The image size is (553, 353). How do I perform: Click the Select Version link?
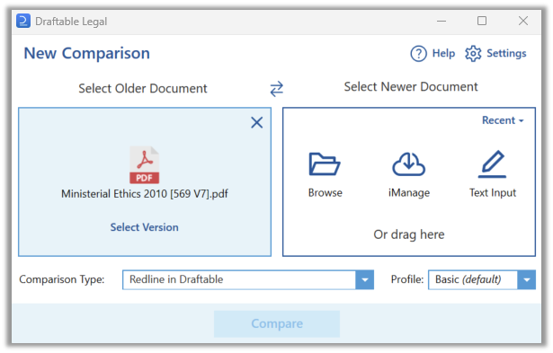(x=144, y=227)
